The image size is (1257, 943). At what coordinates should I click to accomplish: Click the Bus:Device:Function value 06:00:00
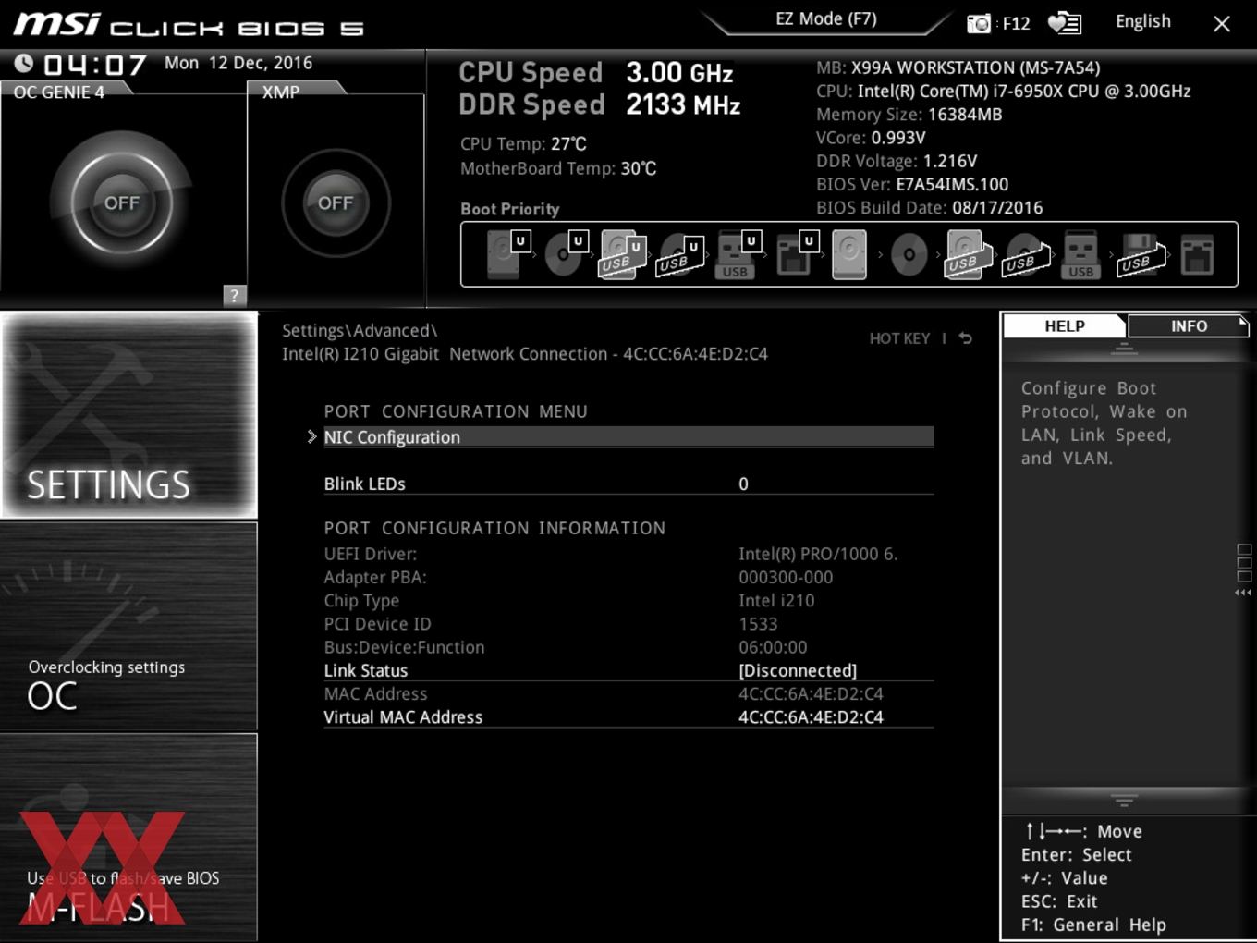point(773,647)
